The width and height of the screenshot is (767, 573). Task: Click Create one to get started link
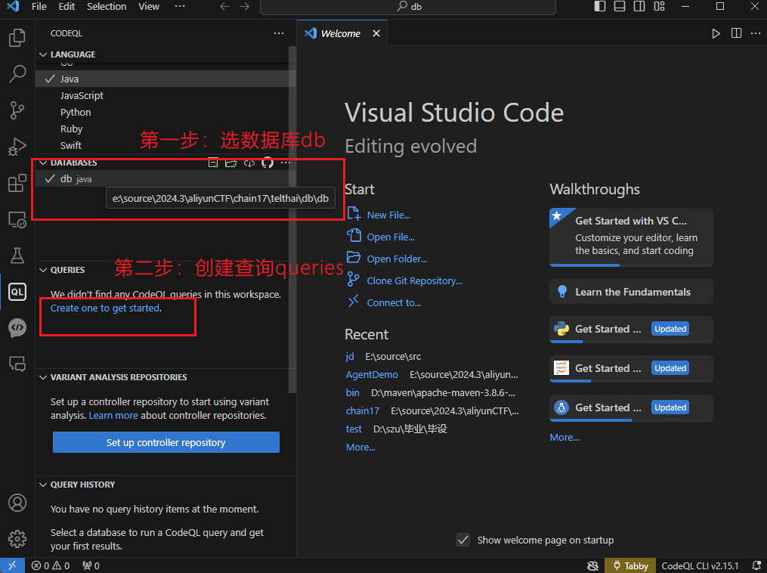[x=105, y=308]
